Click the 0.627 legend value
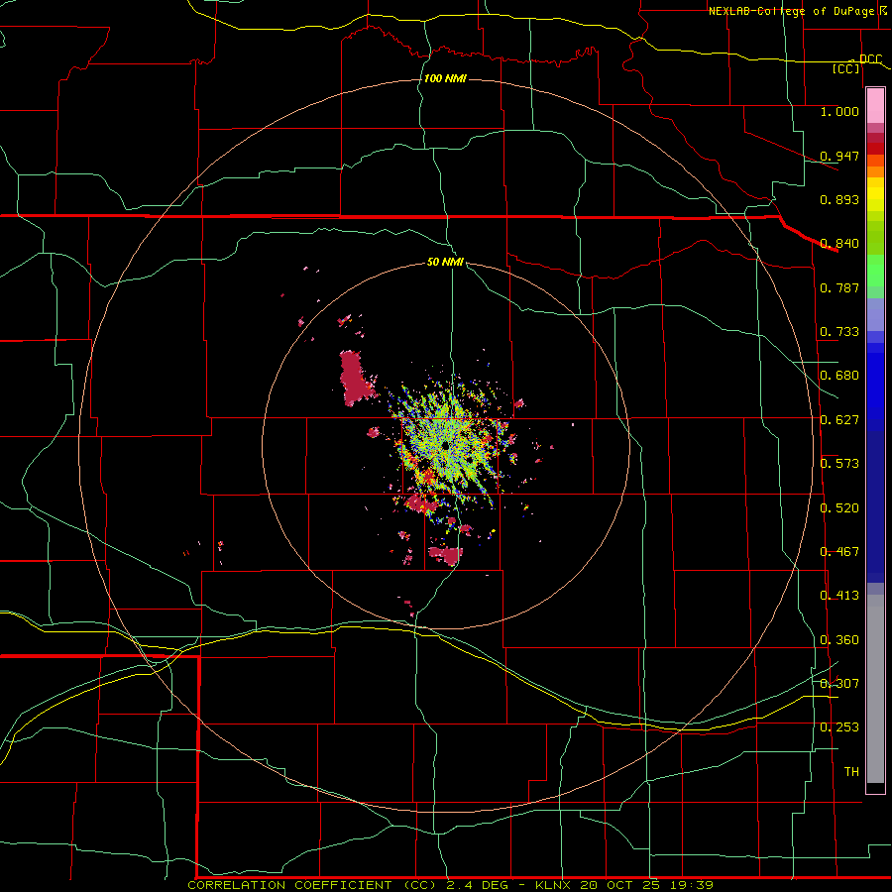This screenshot has width=892, height=892. click(839, 420)
